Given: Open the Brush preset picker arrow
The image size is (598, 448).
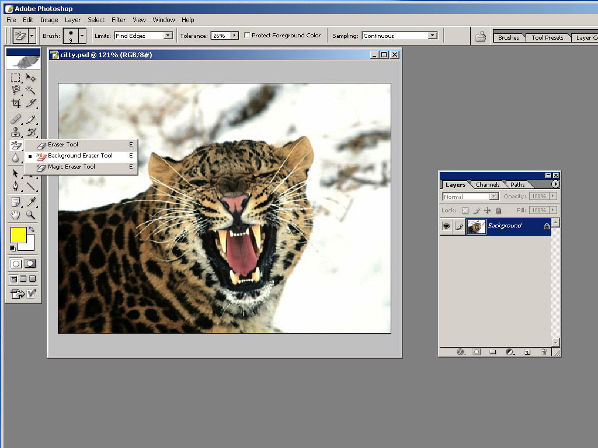Looking at the screenshot, I should (82, 36).
